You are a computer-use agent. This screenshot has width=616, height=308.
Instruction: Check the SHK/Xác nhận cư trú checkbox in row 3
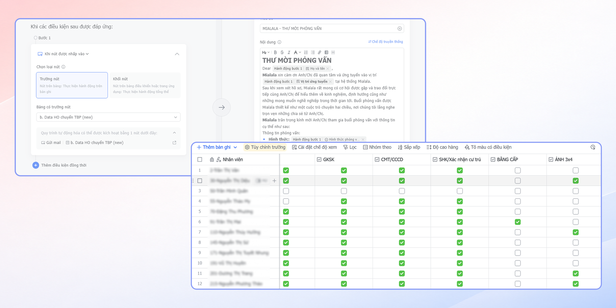pyautogui.click(x=460, y=191)
